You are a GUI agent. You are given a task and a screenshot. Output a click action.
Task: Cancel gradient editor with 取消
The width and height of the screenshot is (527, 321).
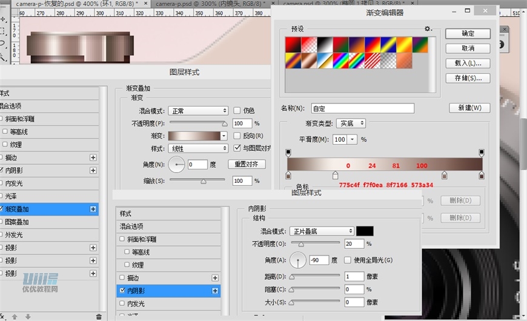468,48
